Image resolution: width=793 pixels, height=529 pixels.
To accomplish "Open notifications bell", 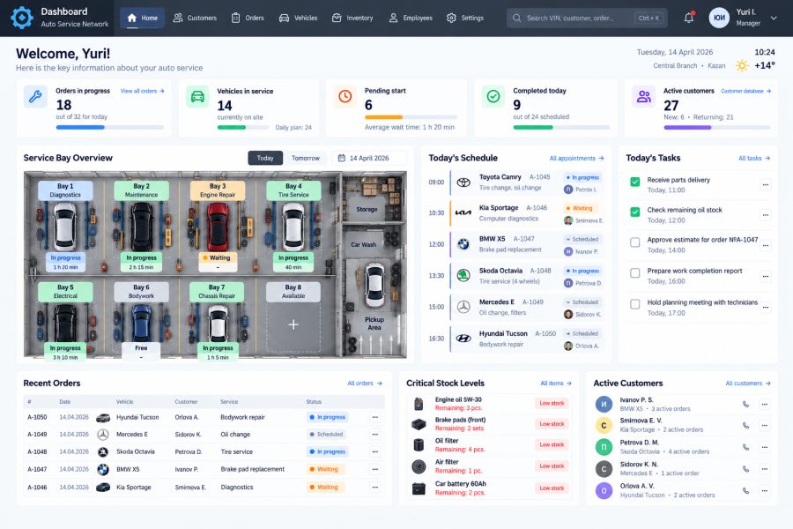I will (689, 18).
